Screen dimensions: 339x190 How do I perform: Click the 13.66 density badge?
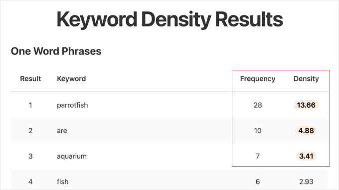pyautogui.click(x=306, y=105)
